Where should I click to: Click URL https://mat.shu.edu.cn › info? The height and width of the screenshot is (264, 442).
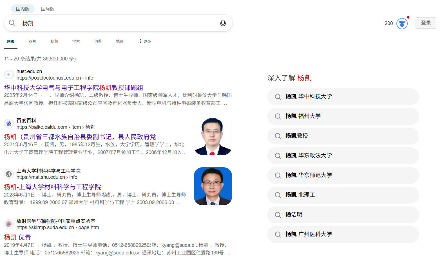coord(47,177)
